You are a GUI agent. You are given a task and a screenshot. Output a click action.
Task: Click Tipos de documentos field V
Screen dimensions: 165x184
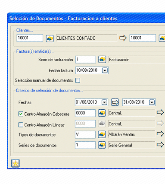coord(85,134)
